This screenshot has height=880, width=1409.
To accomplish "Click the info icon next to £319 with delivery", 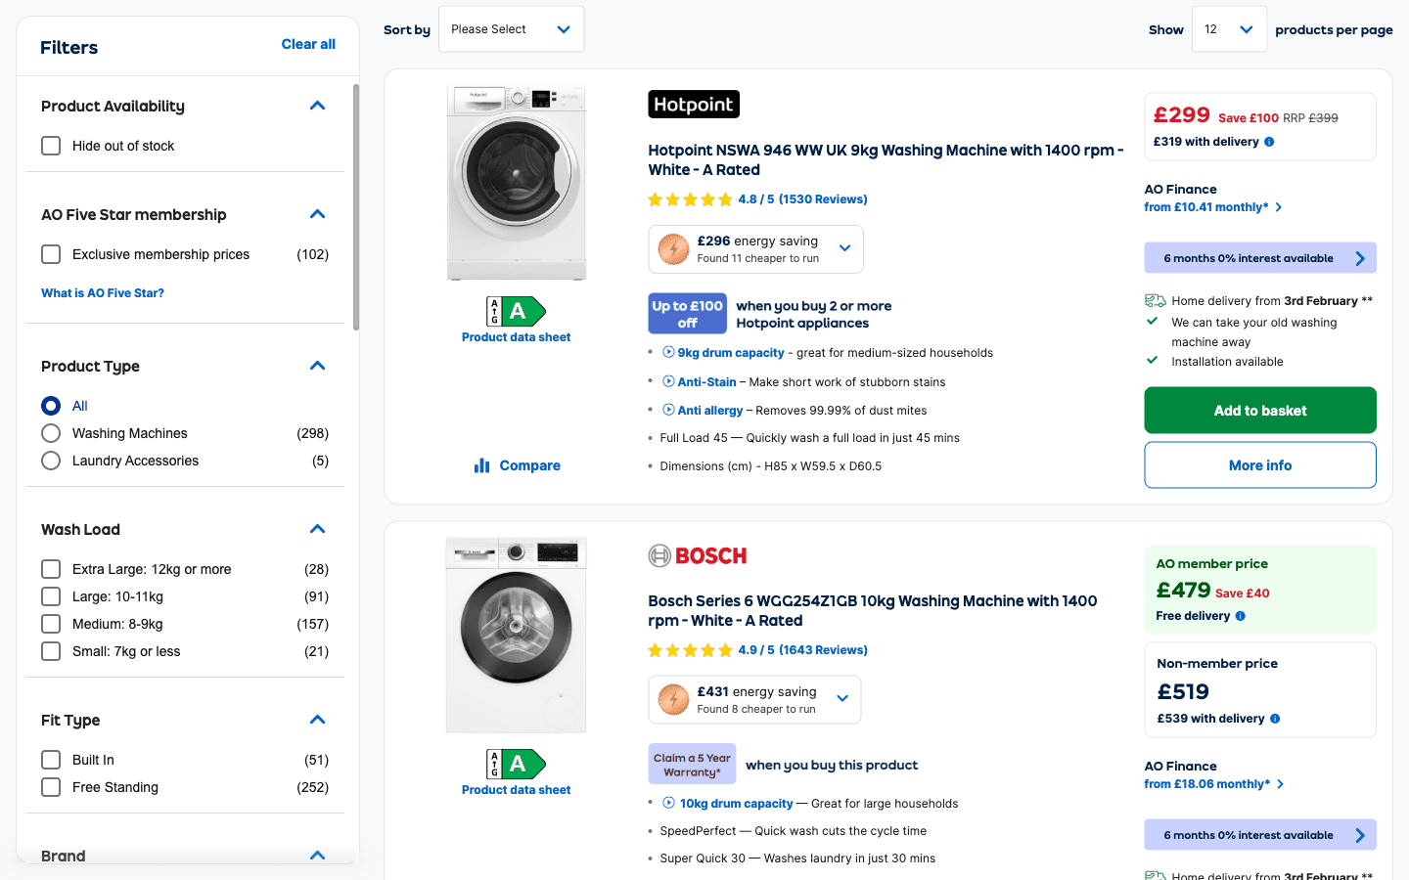I will click(x=1269, y=142).
